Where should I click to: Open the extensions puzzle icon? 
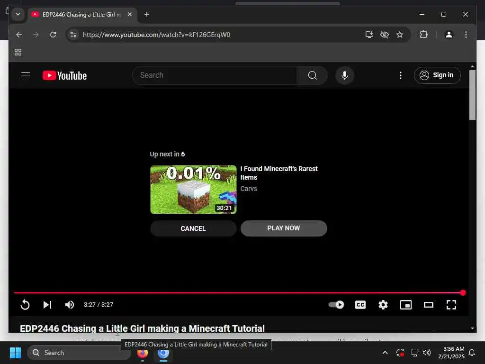[423, 35]
